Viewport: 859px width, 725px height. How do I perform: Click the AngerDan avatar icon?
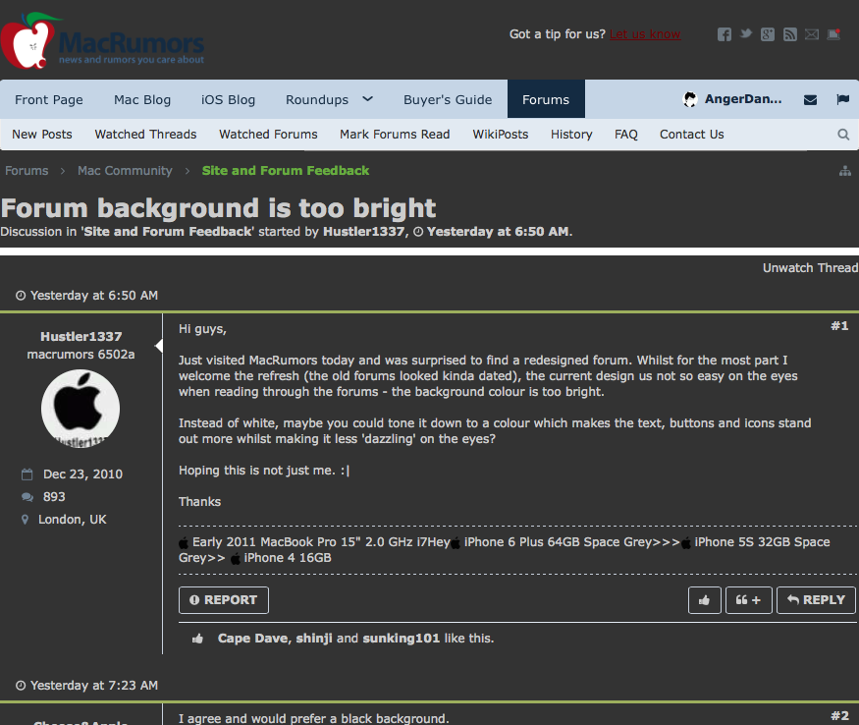click(x=690, y=99)
